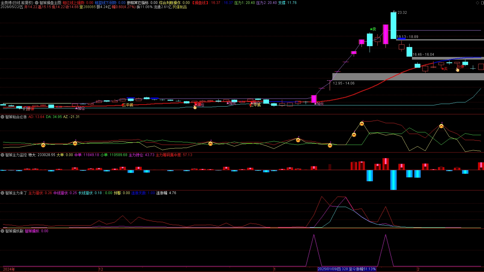Click the gray 12.95 - 14.06 support zone band

pos(408,77)
